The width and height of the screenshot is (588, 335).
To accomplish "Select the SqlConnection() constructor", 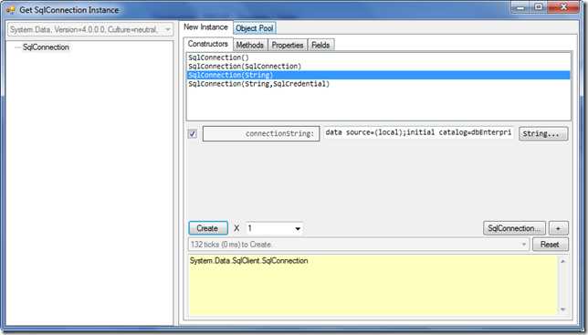I will coord(378,58).
